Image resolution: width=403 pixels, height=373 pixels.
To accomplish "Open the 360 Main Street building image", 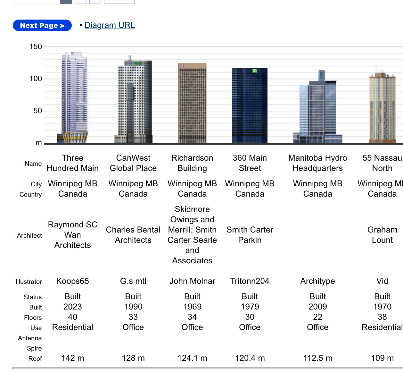I will (x=250, y=105).
